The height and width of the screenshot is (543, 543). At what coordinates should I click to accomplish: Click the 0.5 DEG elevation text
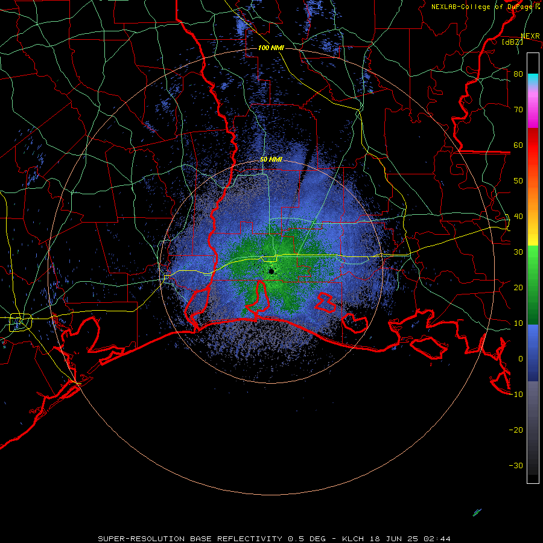(307, 539)
